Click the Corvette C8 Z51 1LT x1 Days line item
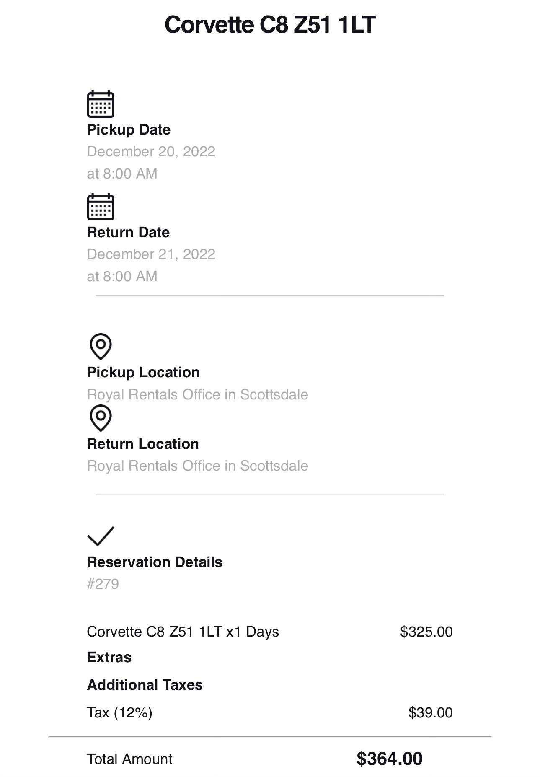This screenshot has width=540, height=777. tap(183, 632)
